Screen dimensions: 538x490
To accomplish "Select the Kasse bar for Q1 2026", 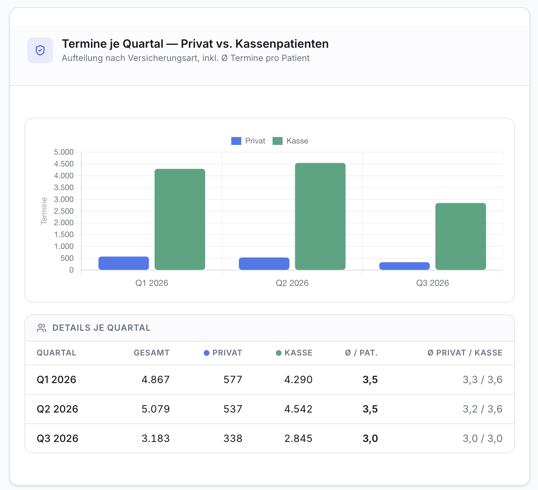I will (180, 219).
